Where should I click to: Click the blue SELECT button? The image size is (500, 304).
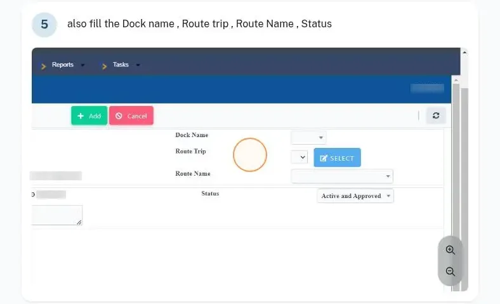(337, 157)
